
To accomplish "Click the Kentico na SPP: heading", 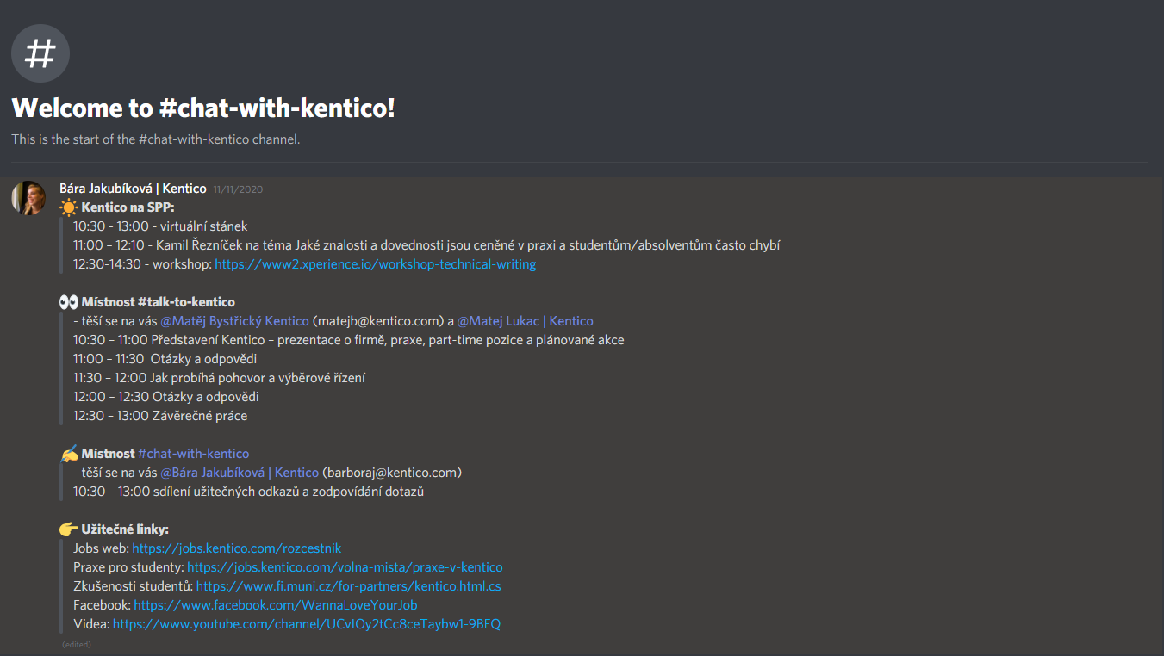I will [x=128, y=207].
